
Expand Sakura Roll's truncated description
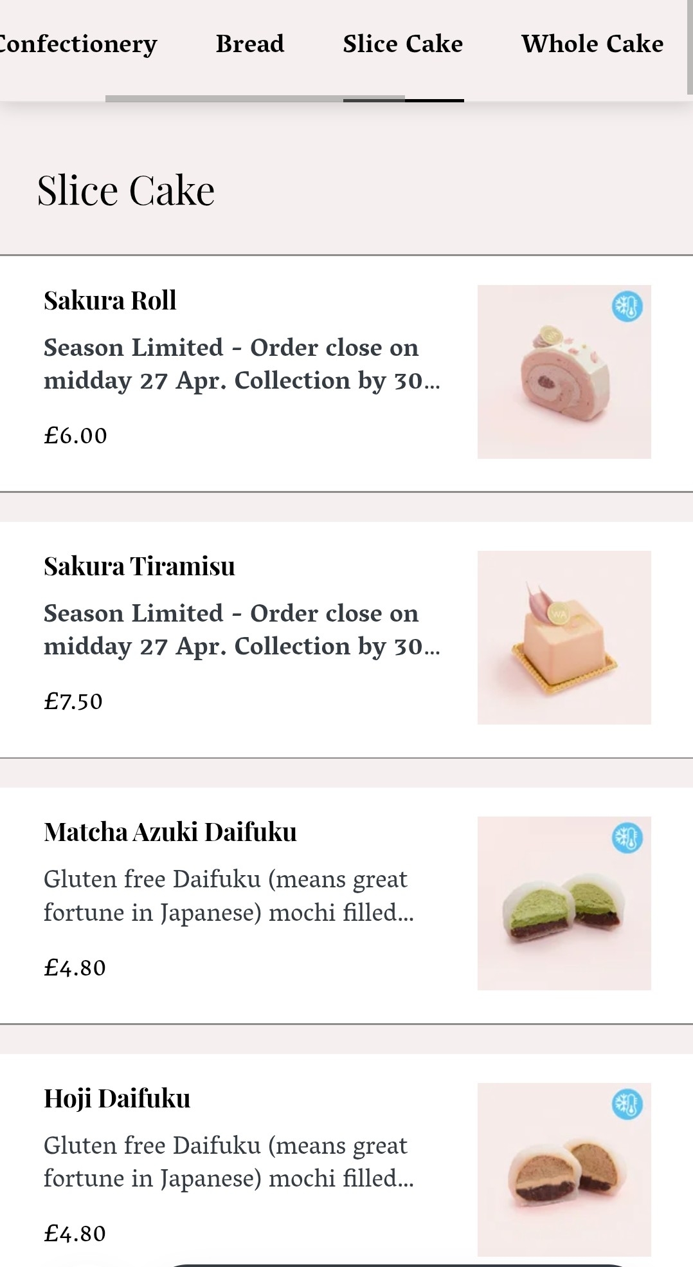pyautogui.click(x=242, y=364)
